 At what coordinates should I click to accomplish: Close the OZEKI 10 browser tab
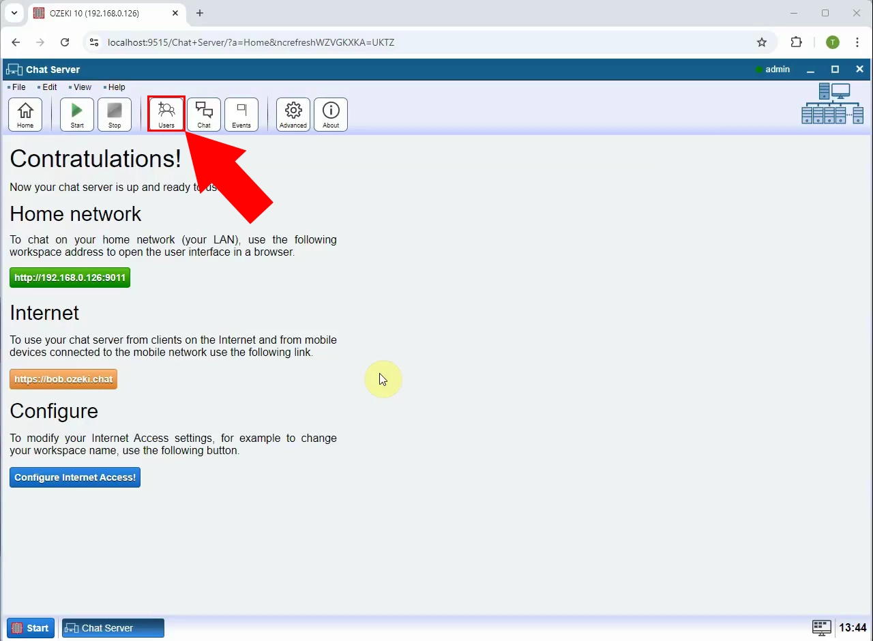click(x=175, y=13)
